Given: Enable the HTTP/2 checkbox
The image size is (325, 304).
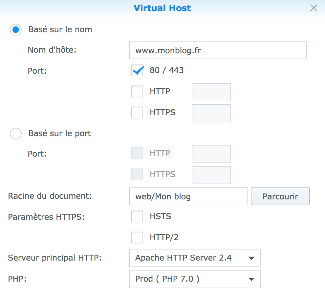Looking at the screenshot, I should coord(137,238).
